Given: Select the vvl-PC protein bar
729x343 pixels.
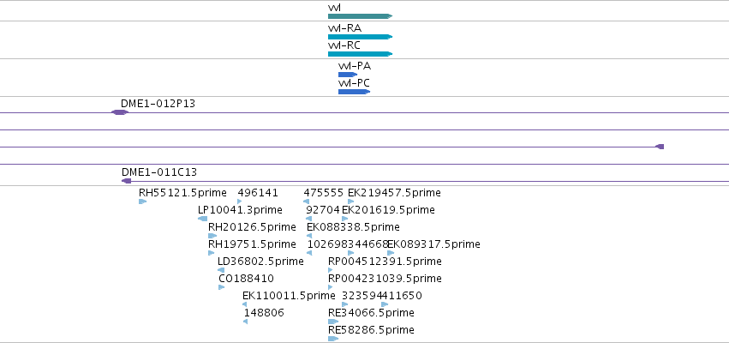Looking at the screenshot, I should coord(355,92).
